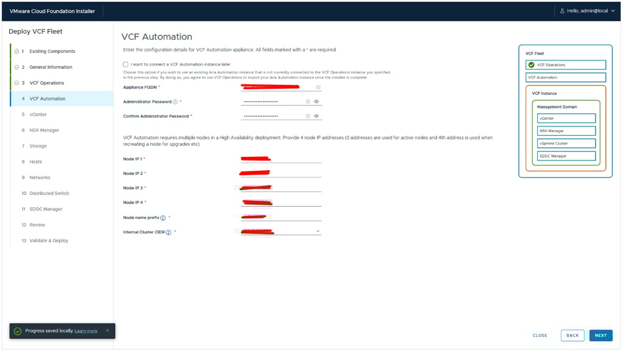
Task: Click the completed checkmark beside step 3 VCF Operations
Action: [16, 83]
